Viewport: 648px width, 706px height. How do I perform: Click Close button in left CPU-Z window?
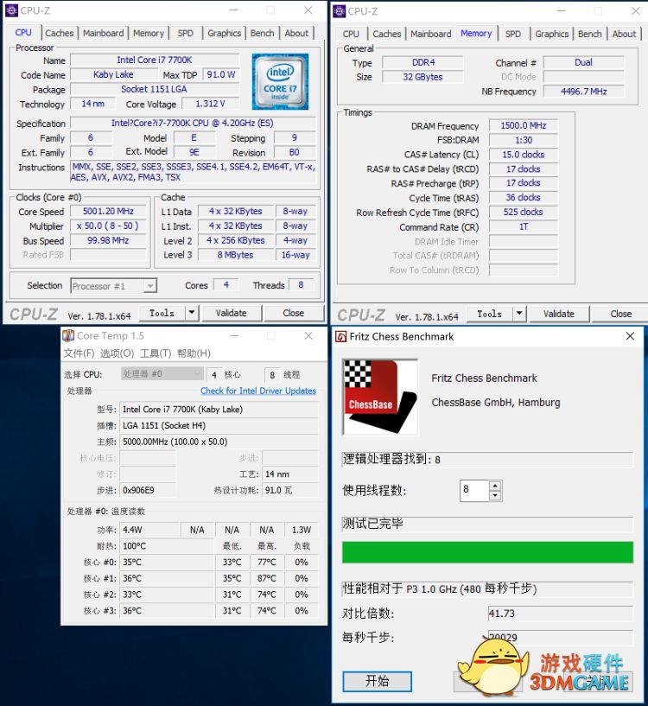294,313
